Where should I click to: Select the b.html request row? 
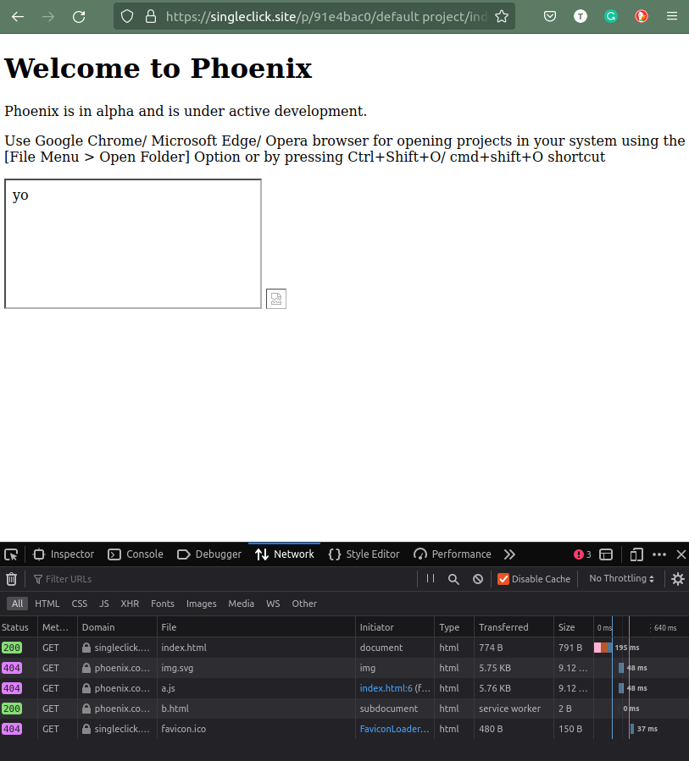click(344, 709)
